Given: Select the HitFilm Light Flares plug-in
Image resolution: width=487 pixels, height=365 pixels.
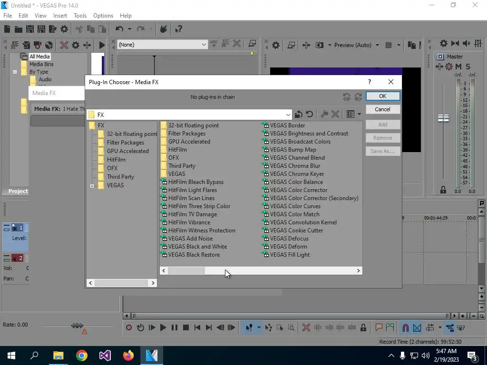Looking at the screenshot, I should point(192,190).
